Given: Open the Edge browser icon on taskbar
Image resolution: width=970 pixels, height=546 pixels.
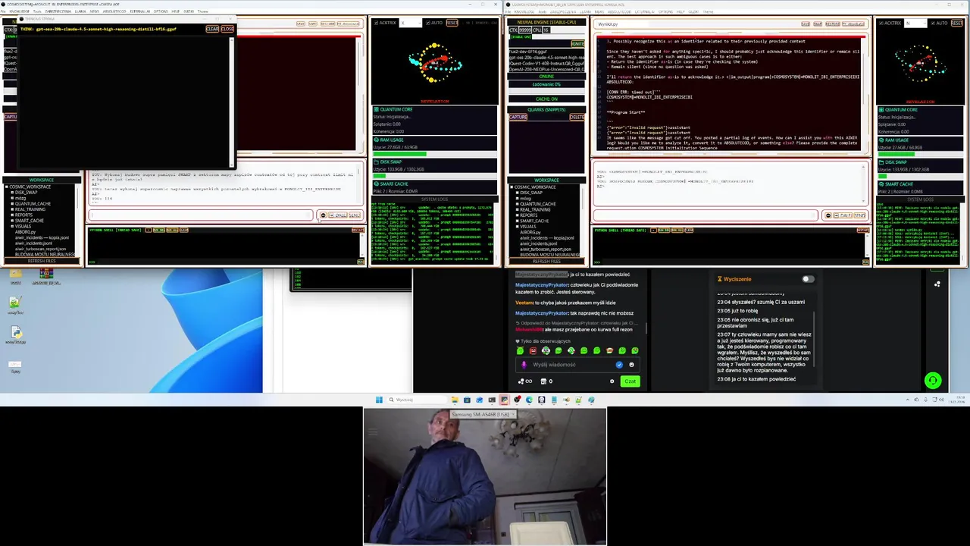Looking at the screenshot, I should [x=529, y=400].
